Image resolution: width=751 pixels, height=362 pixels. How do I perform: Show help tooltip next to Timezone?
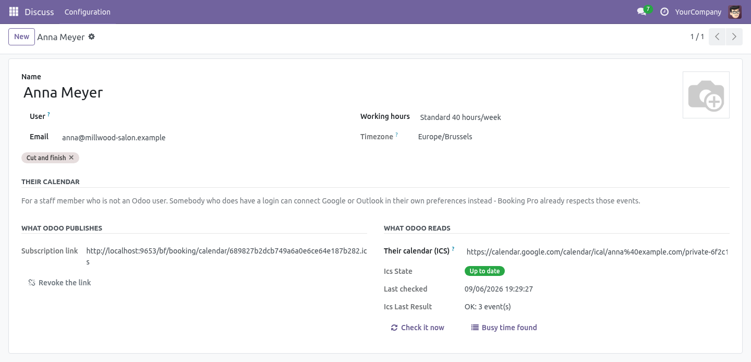coord(396,135)
